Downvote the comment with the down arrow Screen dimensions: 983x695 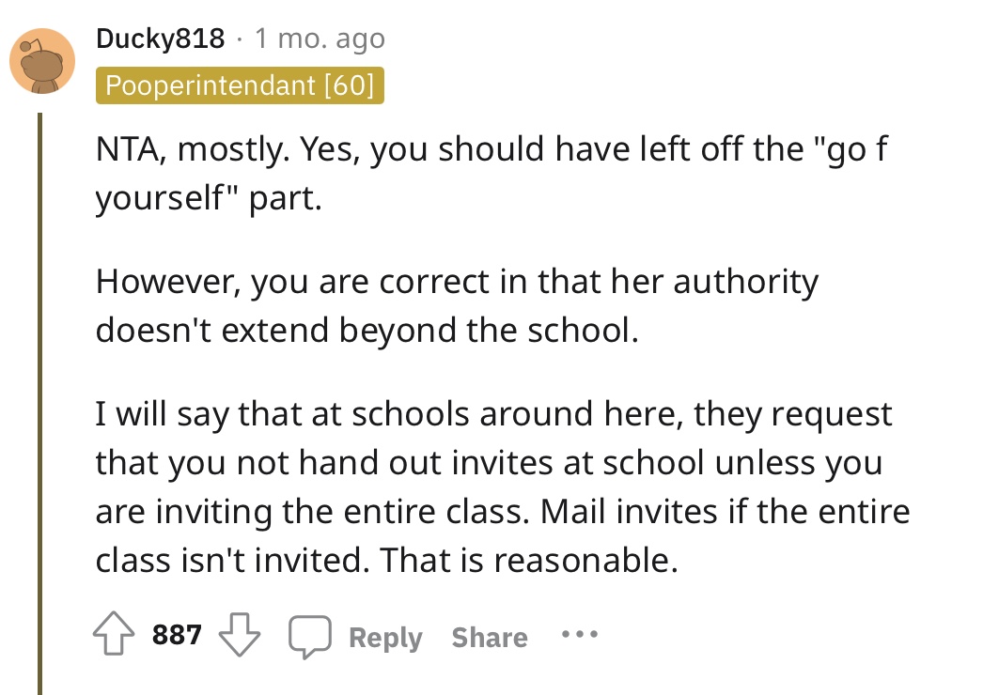click(x=239, y=634)
